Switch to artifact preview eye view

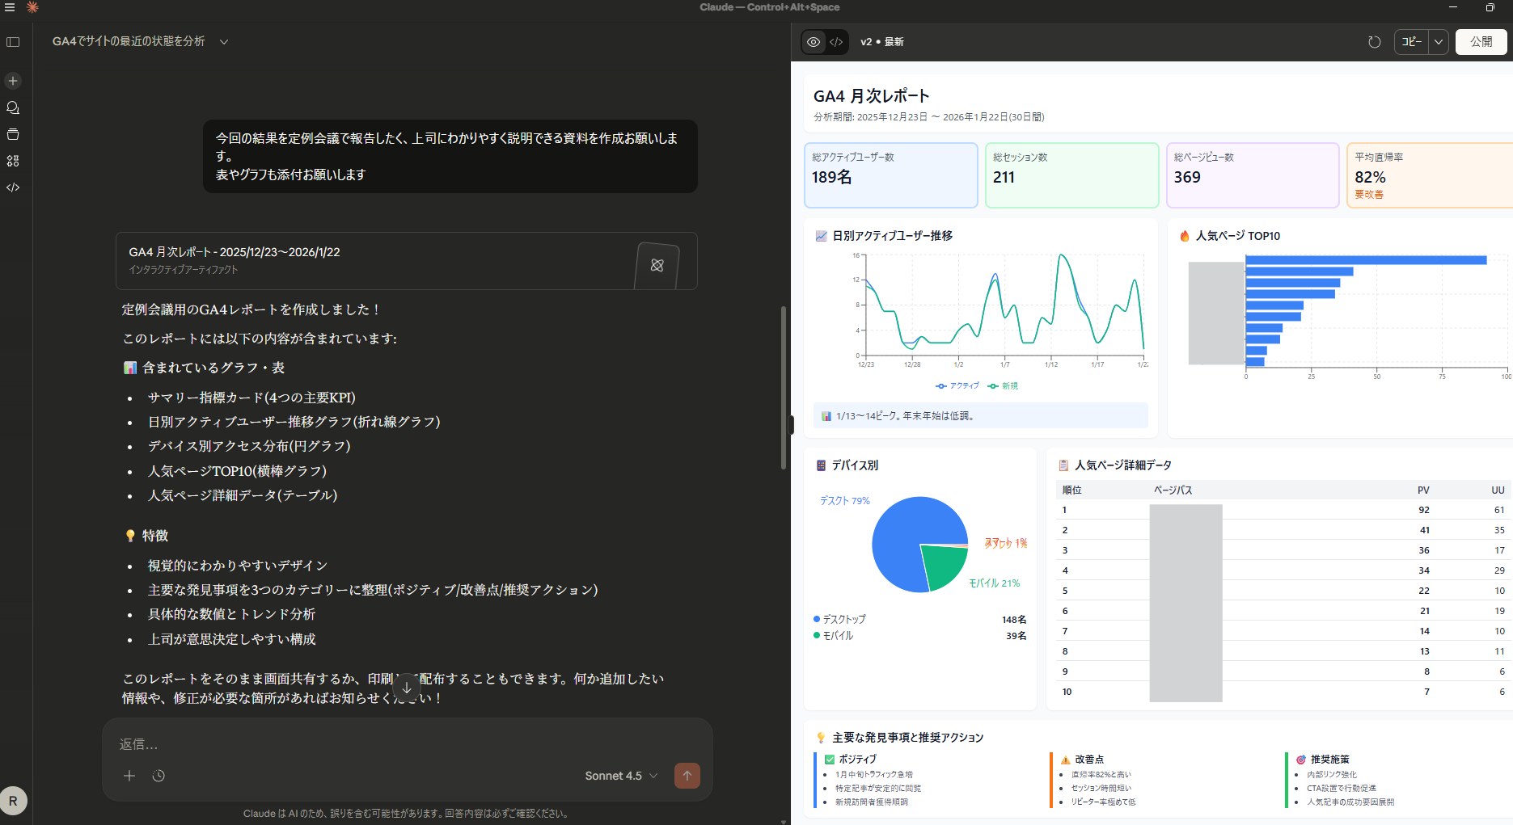(x=814, y=42)
